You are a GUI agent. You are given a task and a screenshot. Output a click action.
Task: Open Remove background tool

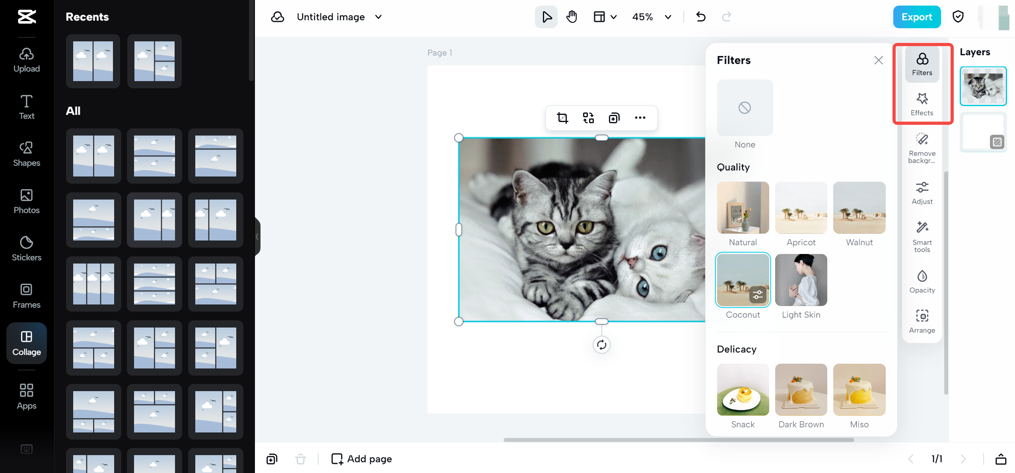(922, 147)
